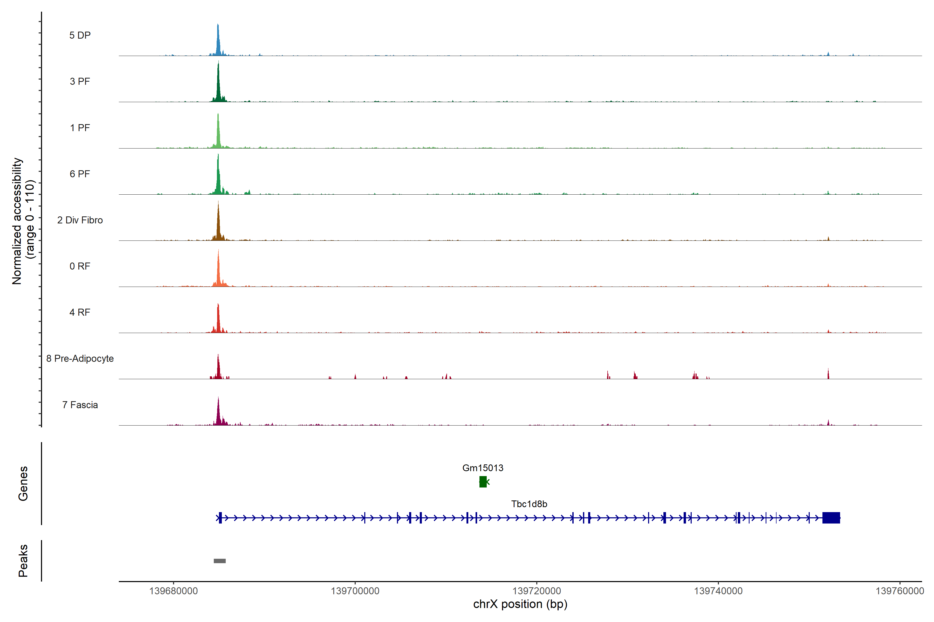This screenshot has height=622, width=934.
Task: Click the Genes panel label
Action: click(23, 484)
